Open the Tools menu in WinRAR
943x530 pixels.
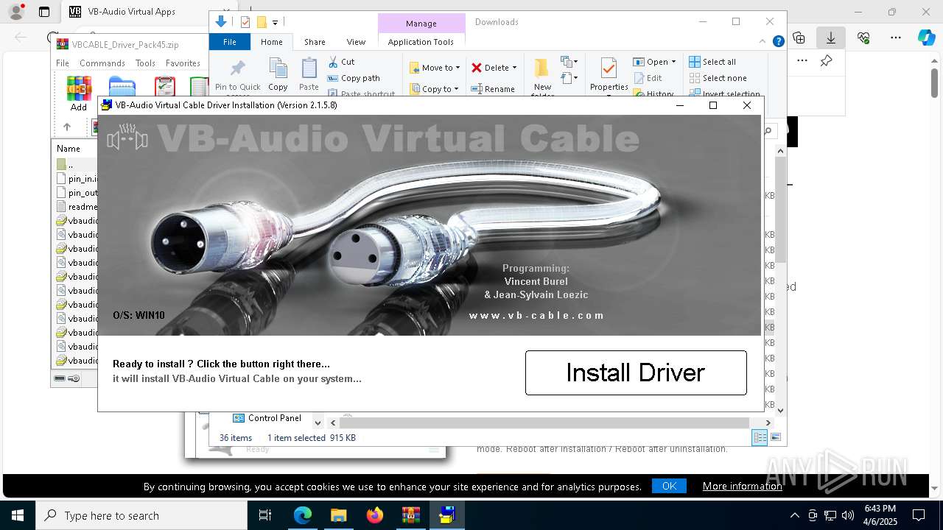[x=145, y=63]
